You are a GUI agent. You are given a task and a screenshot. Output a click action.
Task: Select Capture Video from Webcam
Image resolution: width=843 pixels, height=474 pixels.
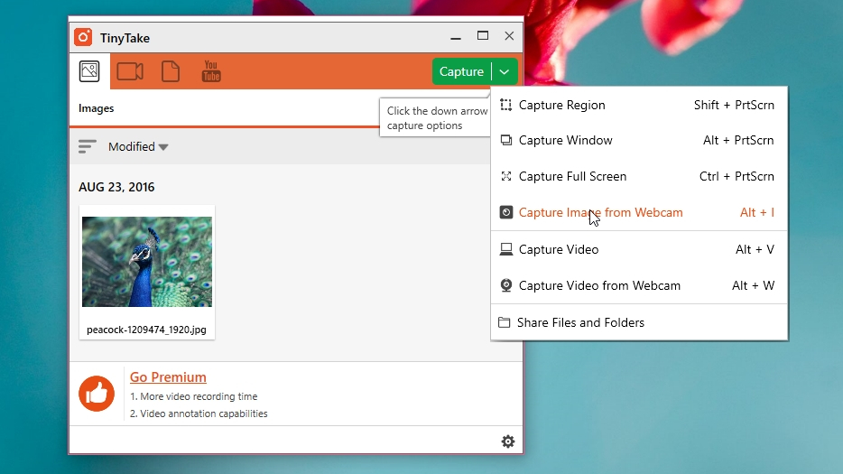639,285
